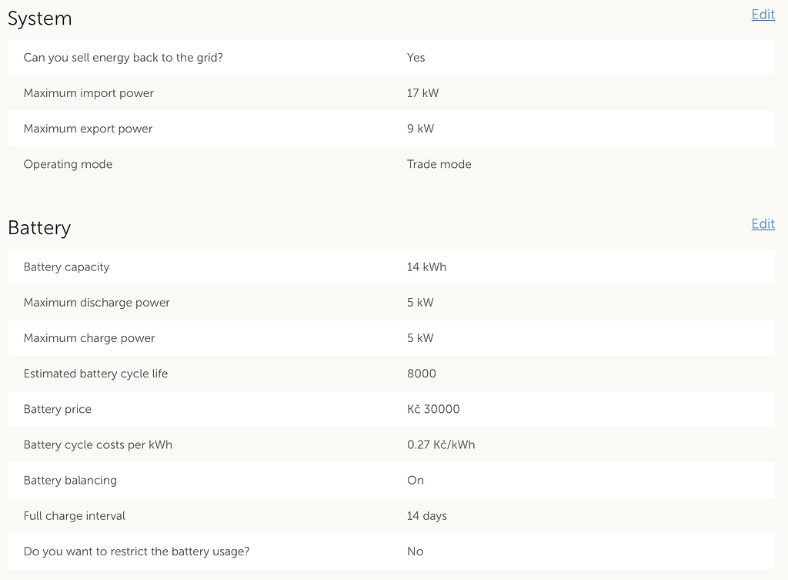788x580 pixels.
Task: Click Edit link for System section
Action: (x=763, y=15)
